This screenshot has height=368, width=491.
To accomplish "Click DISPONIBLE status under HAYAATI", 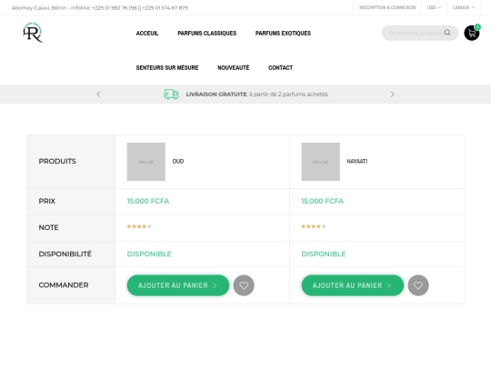I will (x=324, y=254).
